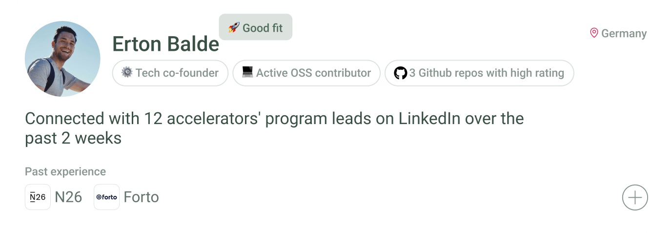The image size is (672, 233).
Task: Open the Forto company name
Action: pos(141,197)
